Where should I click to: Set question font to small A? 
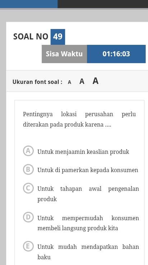69,82
